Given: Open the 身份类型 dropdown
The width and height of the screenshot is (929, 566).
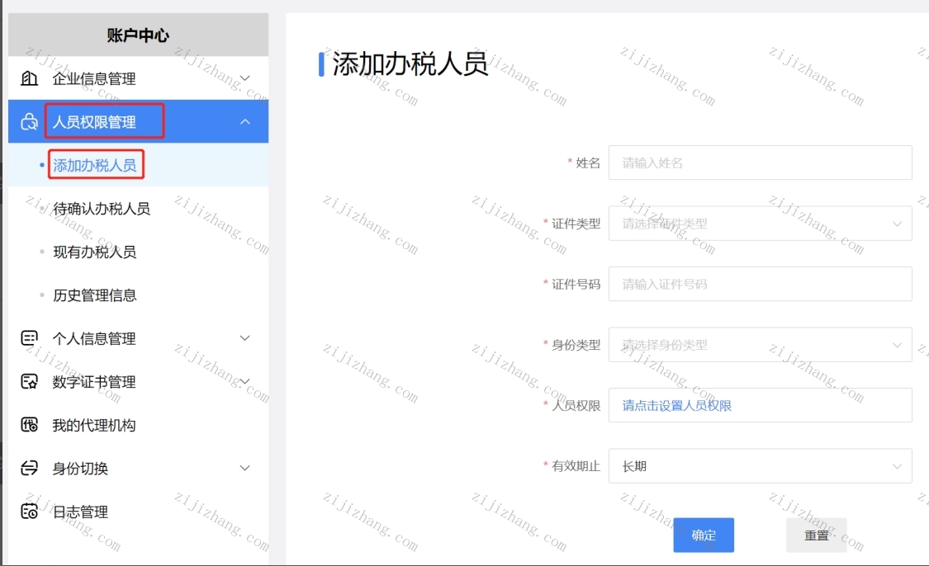Looking at the screenshot, I should pos(761,345).
